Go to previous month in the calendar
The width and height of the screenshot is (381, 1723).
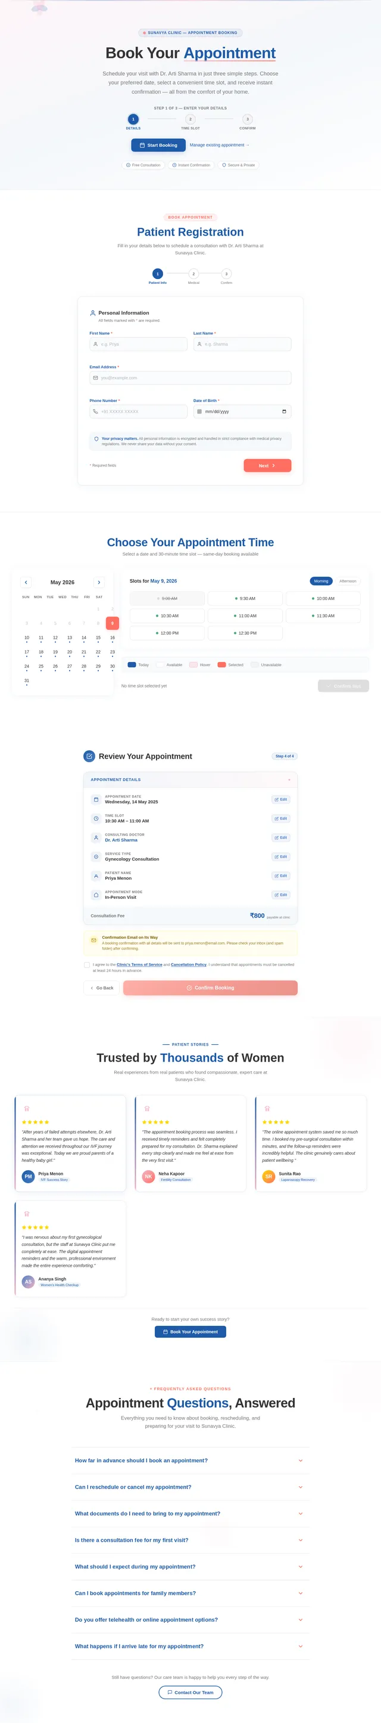[x=26, y=583]
